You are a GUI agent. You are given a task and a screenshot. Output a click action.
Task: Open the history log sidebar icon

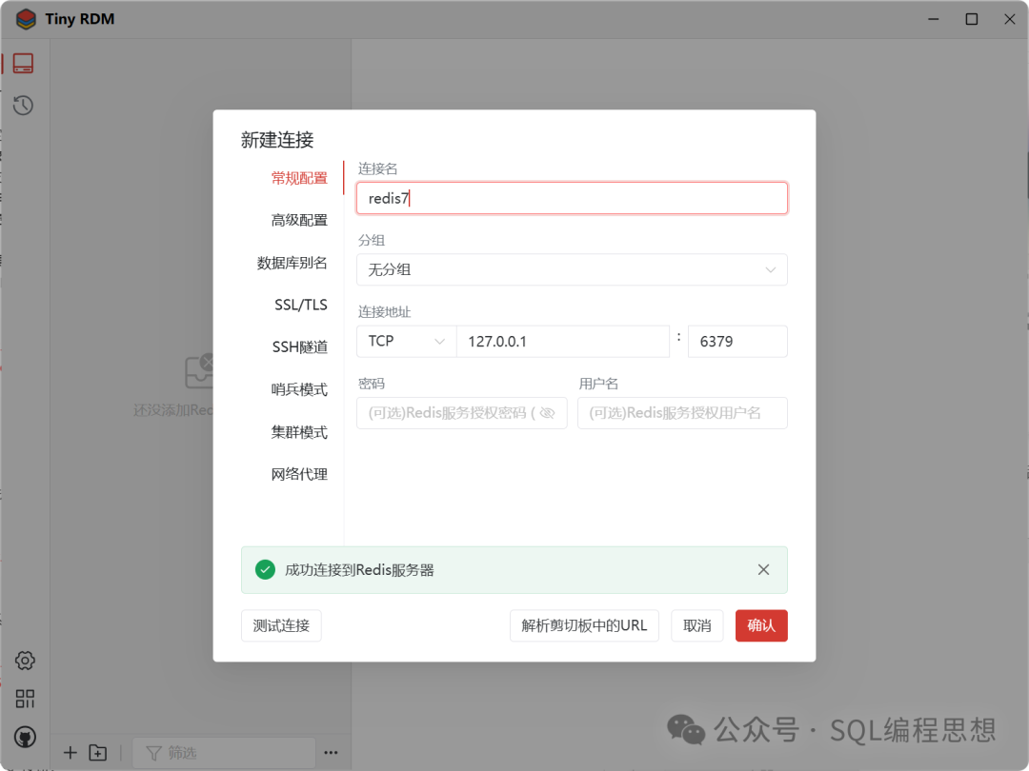(x=24, y=106)
